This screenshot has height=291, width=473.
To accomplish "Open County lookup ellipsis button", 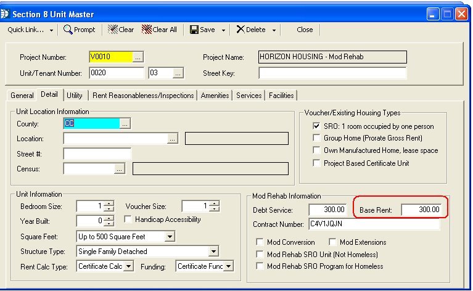I will click(x=125, y=123).
